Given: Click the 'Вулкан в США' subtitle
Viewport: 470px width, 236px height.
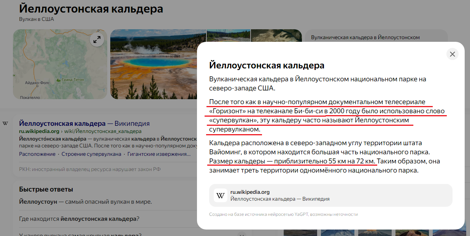Looking at the screenshot, I should pyautogui.click(x=37, y=19).
